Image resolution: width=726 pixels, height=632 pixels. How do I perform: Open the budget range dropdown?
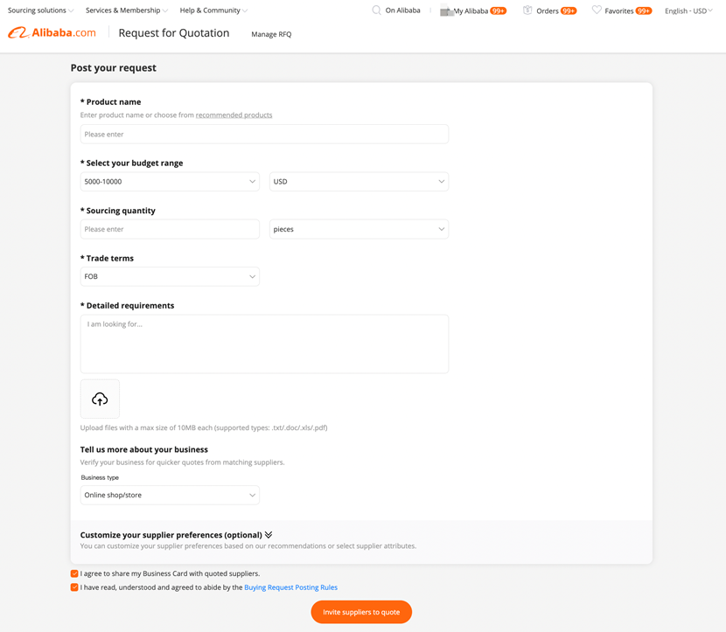click(x=170, y=182)
